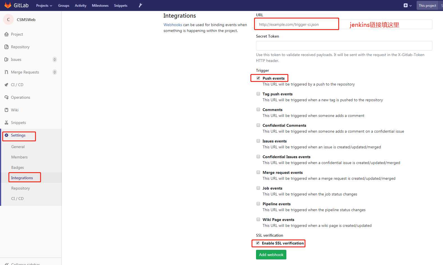Click the Integrations page heading
The height and width of the screenshot is (265, 443).
(180, 16)
